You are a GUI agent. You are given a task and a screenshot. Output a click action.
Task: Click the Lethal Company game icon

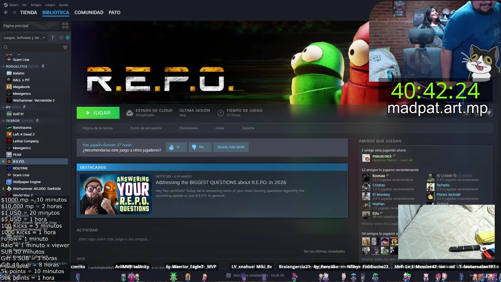(x=9, y=141)
